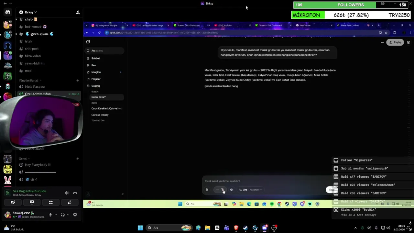The image size is (414, 233).
Task: Click the Grok logo in sidebar
Action: (x=88, y=41)
